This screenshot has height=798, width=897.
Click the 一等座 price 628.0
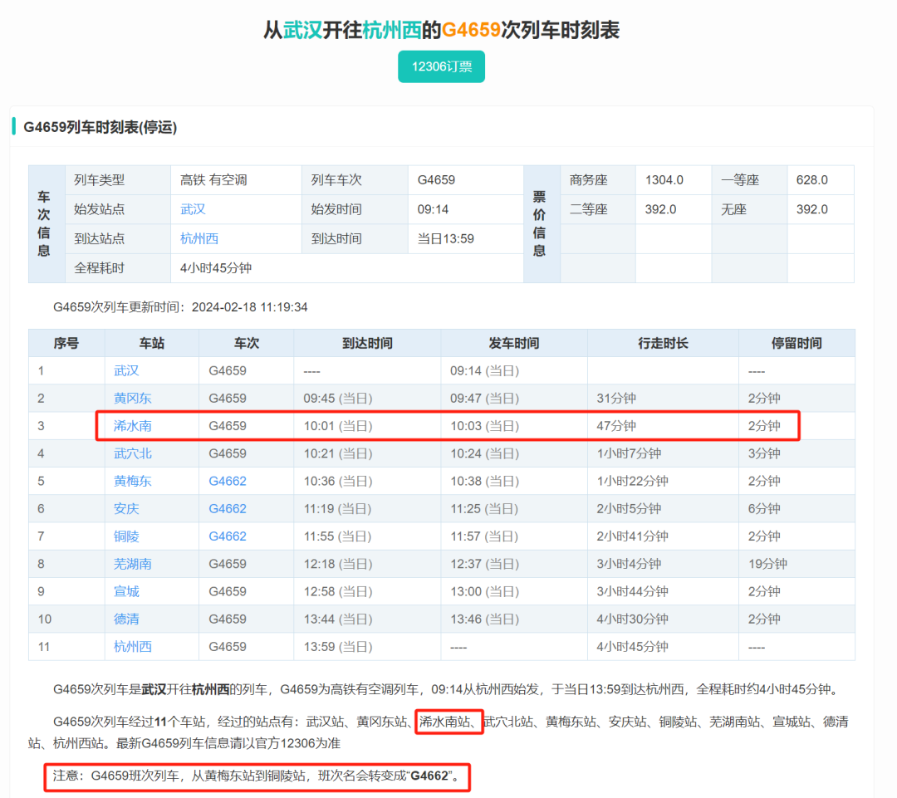811,180
